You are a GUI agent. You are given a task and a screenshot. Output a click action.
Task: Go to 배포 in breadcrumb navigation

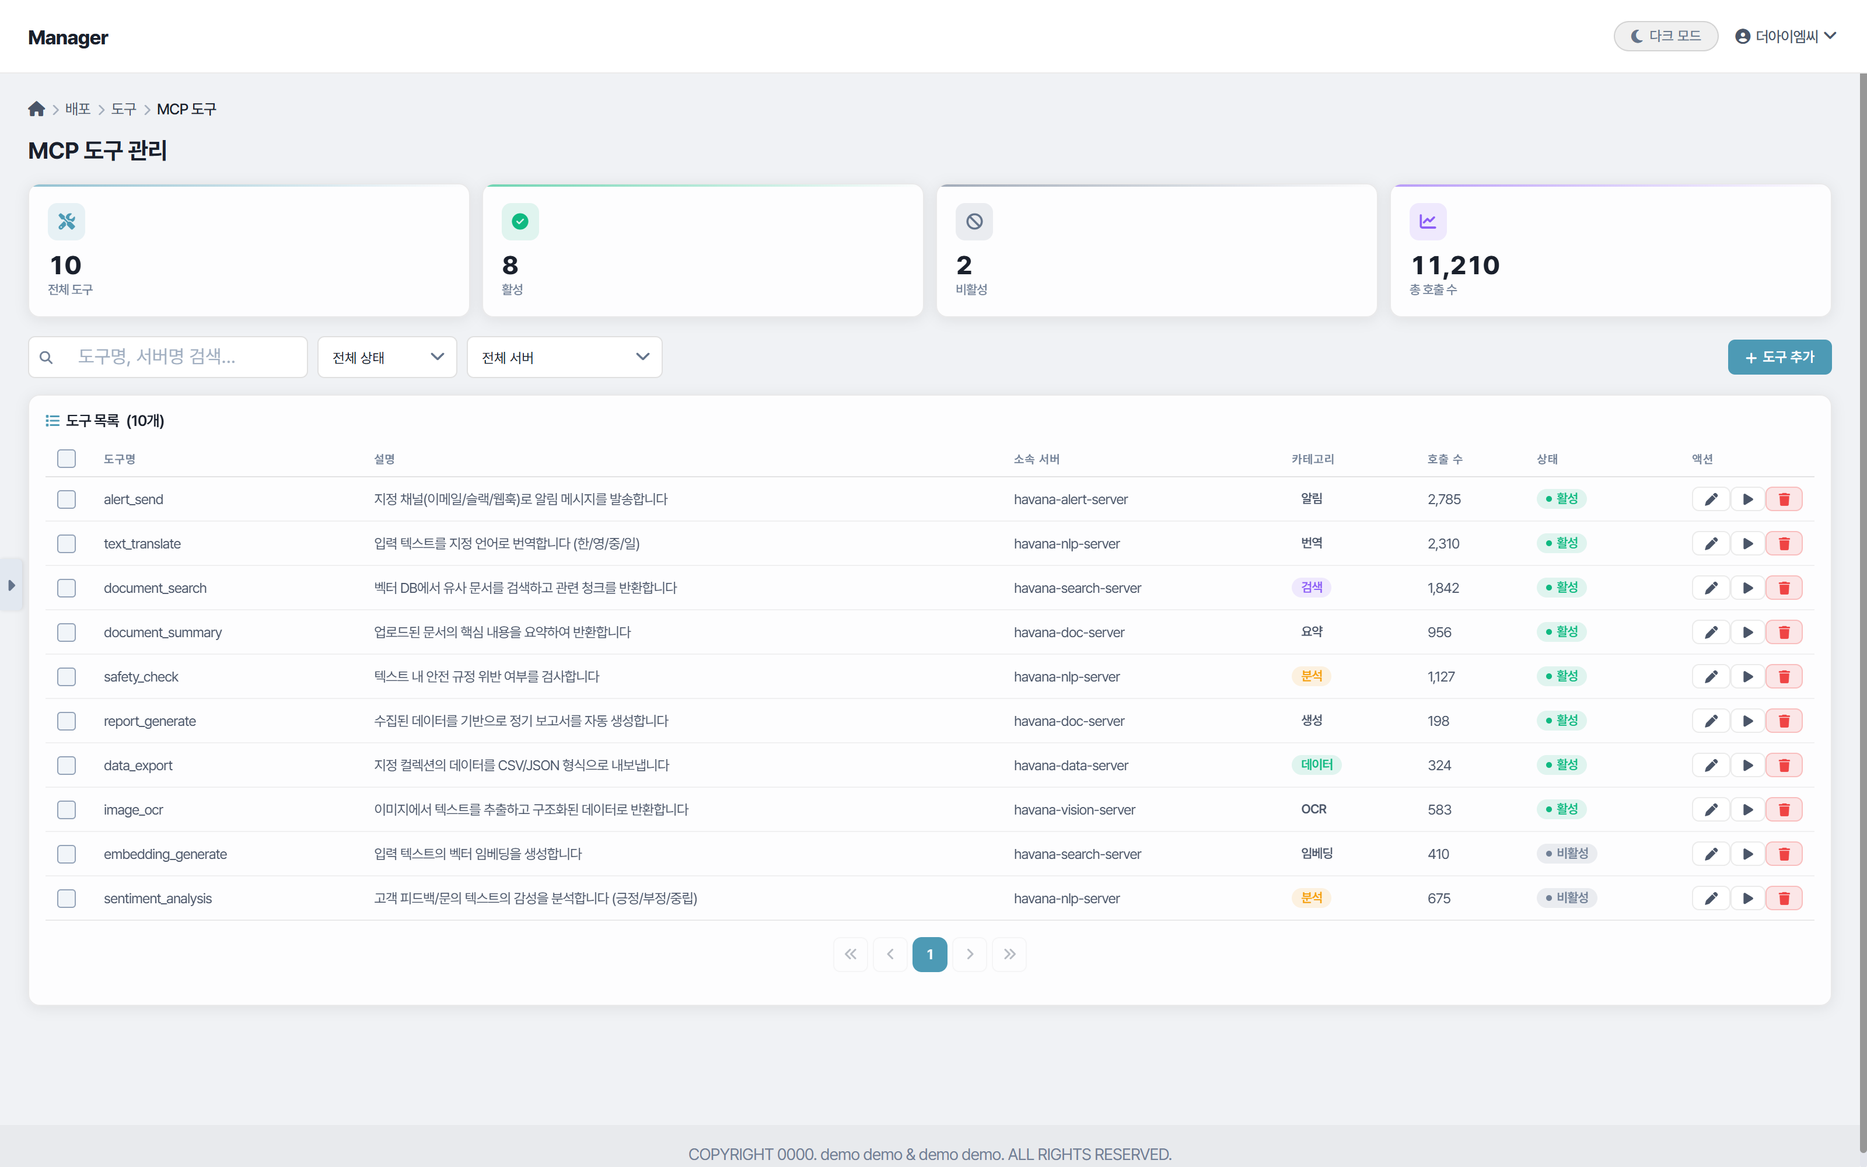(77, 109)
